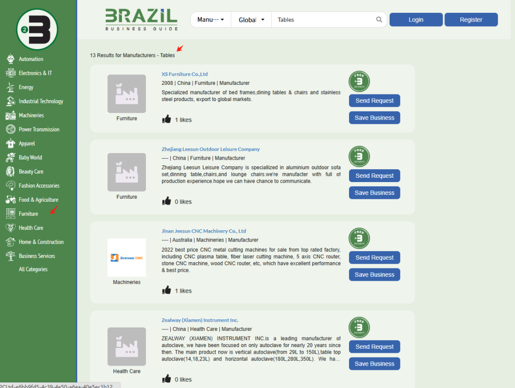515x388 pixels.
Task: Like XS Furniture Co. with thumbs-up
Action: 166,119
